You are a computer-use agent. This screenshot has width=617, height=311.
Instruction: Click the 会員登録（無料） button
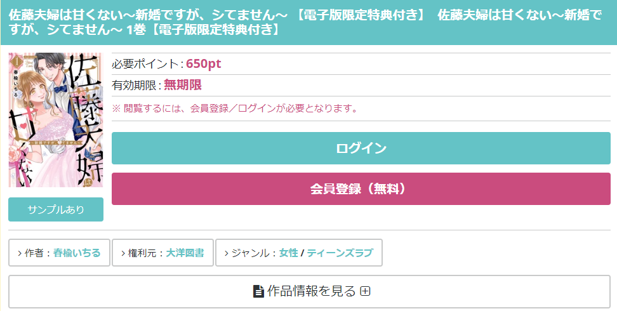click(361, 189)
